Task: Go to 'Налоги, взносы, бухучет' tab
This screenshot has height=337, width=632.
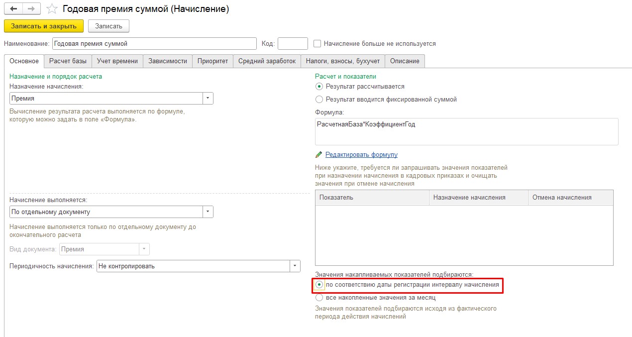Action: point(343,61)
